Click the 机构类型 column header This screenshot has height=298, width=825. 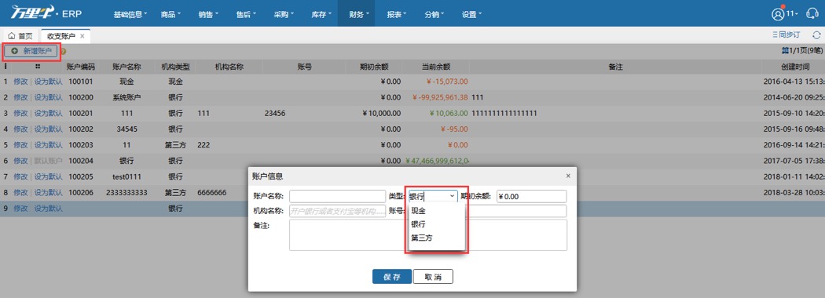pos(175,67)
